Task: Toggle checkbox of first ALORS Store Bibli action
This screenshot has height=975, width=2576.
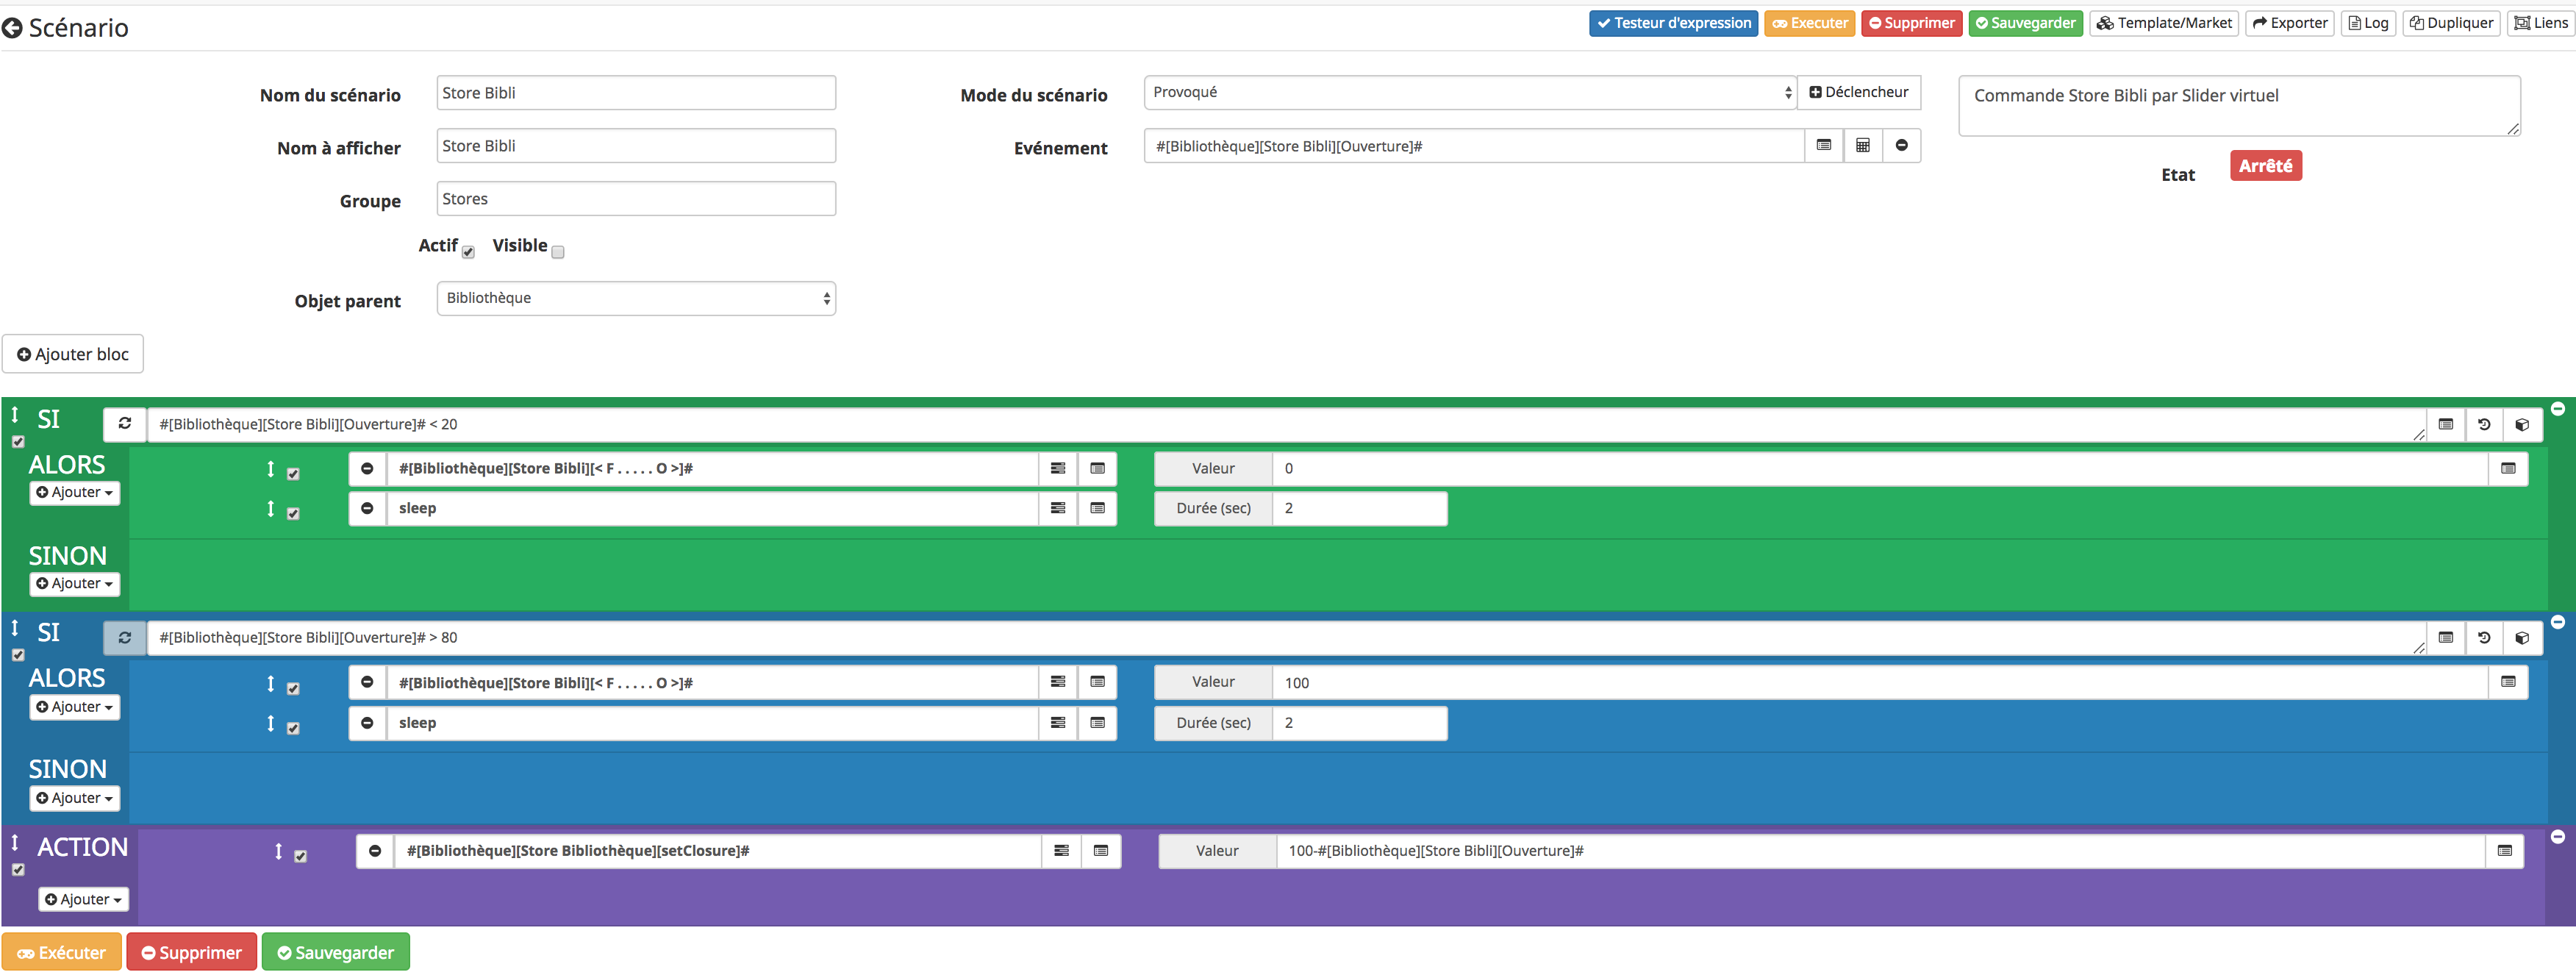Action: (x=293, y=474)
